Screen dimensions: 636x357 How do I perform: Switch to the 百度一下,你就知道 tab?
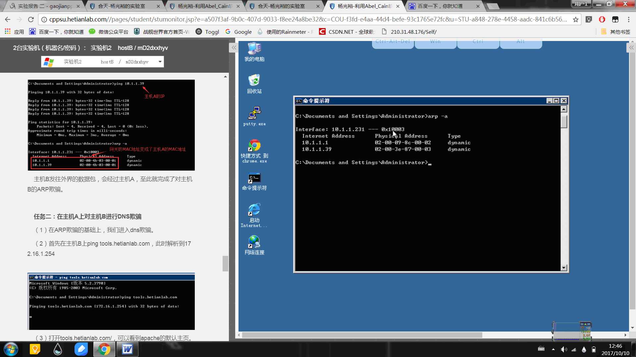[444, 6]
